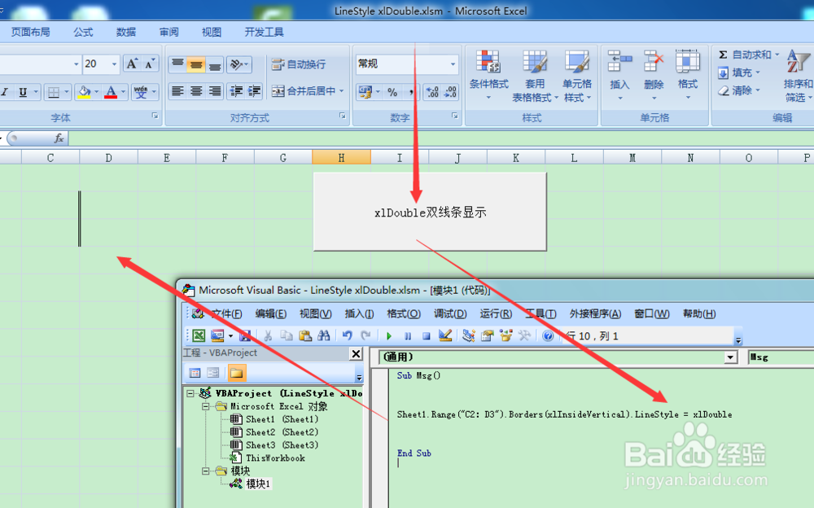Toggle bold formatting in the Font group
814x508 pixels.
(2, 91)
